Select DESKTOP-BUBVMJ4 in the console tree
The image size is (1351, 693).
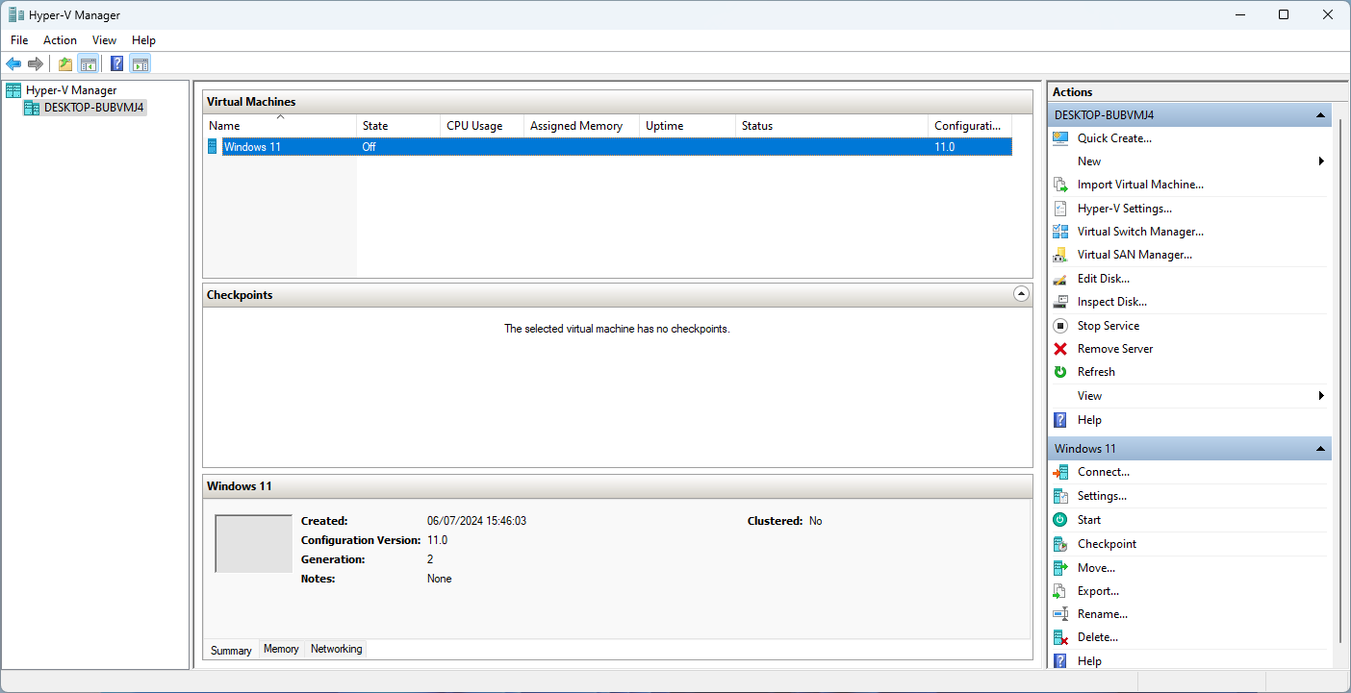click(93, 108)
